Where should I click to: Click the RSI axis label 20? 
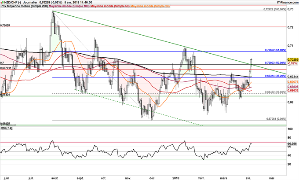point(289,164)
